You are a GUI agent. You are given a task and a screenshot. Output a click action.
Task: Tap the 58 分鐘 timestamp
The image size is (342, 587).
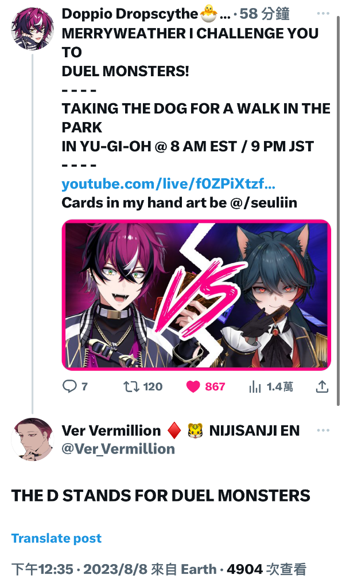(265, 14)
